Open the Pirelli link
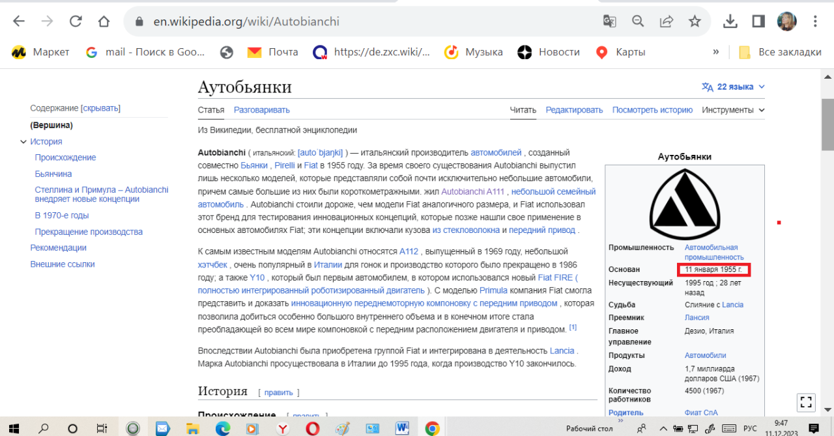Screen dimensions: 834x436 [x=284, y=165]
